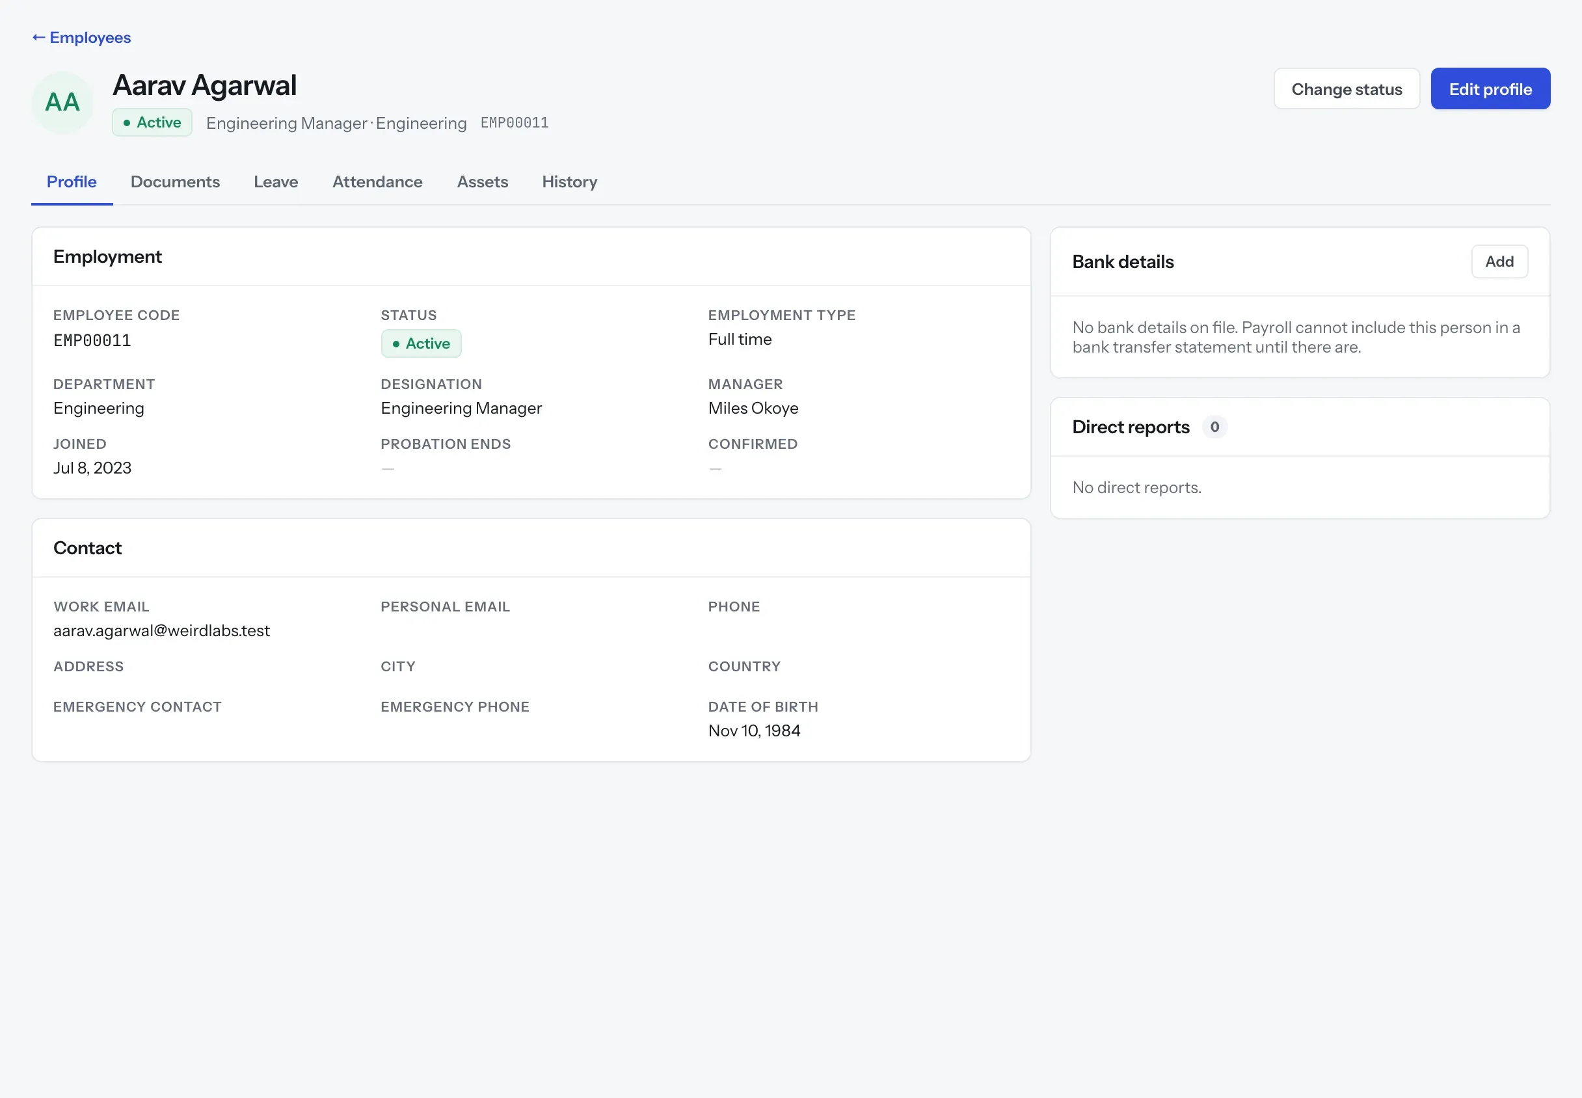This screenshot has height=1098, width=1582.
Task: Switch to the Documents tab
Action: [176, 181]
